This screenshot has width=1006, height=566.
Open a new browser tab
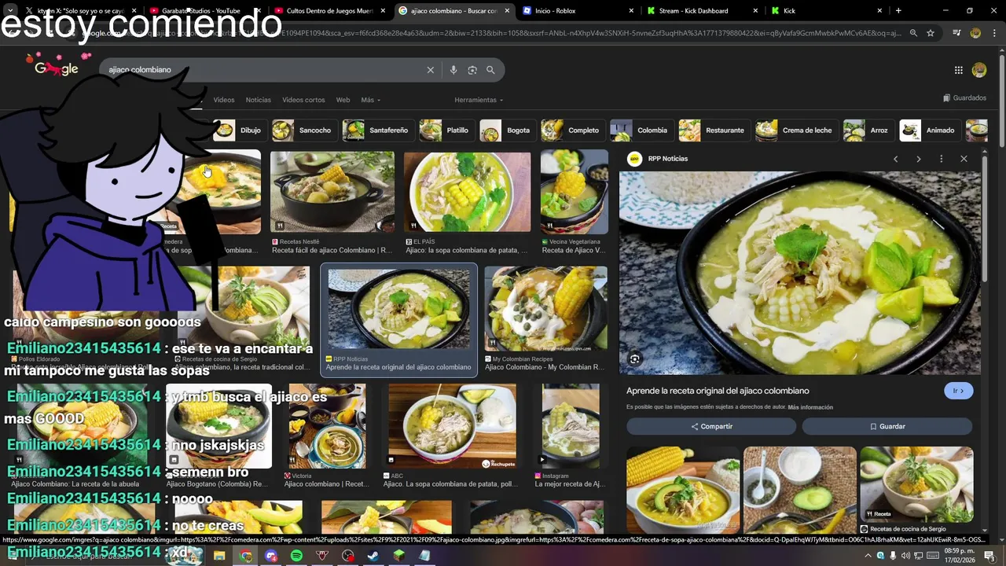coord(898,10)
